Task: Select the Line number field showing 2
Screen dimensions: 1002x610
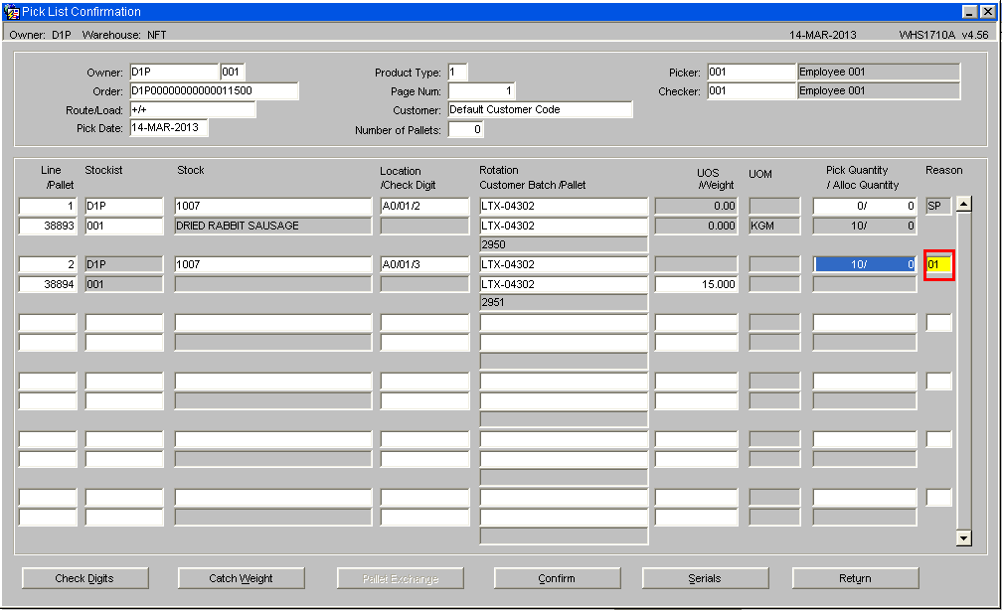Action: pos(48,264)
